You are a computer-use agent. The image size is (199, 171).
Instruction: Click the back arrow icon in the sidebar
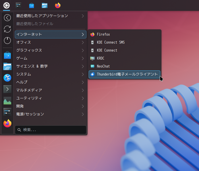tap(7, 18)
